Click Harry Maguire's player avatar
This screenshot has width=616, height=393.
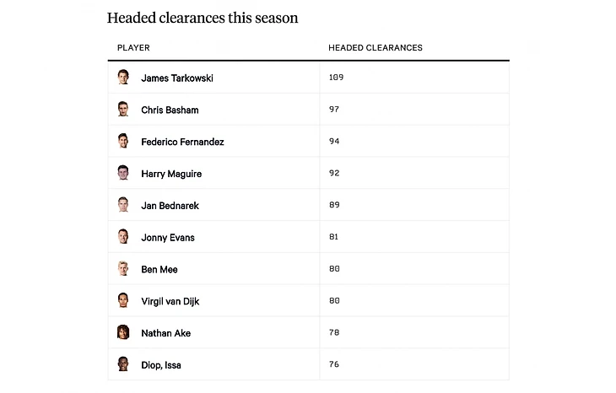123,174
